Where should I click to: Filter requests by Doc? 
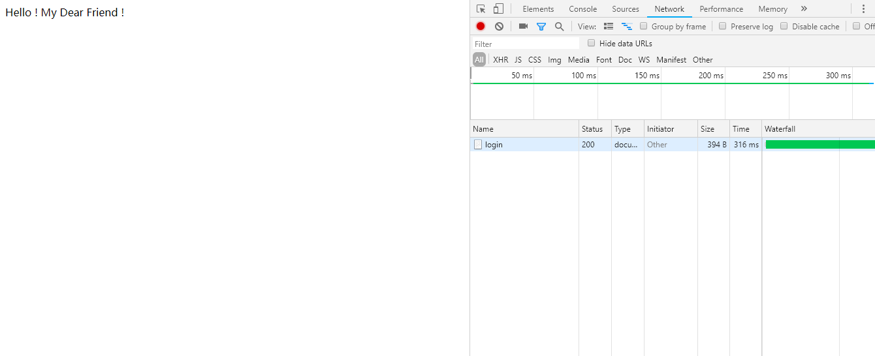625,60
